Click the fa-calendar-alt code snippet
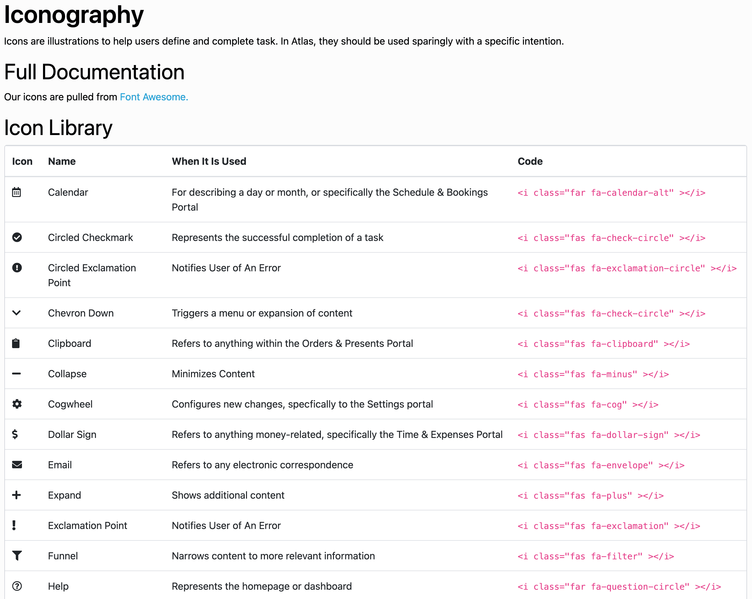Image resolution: width=752 pixels, height=599 pixels. [x=611, y=193]
